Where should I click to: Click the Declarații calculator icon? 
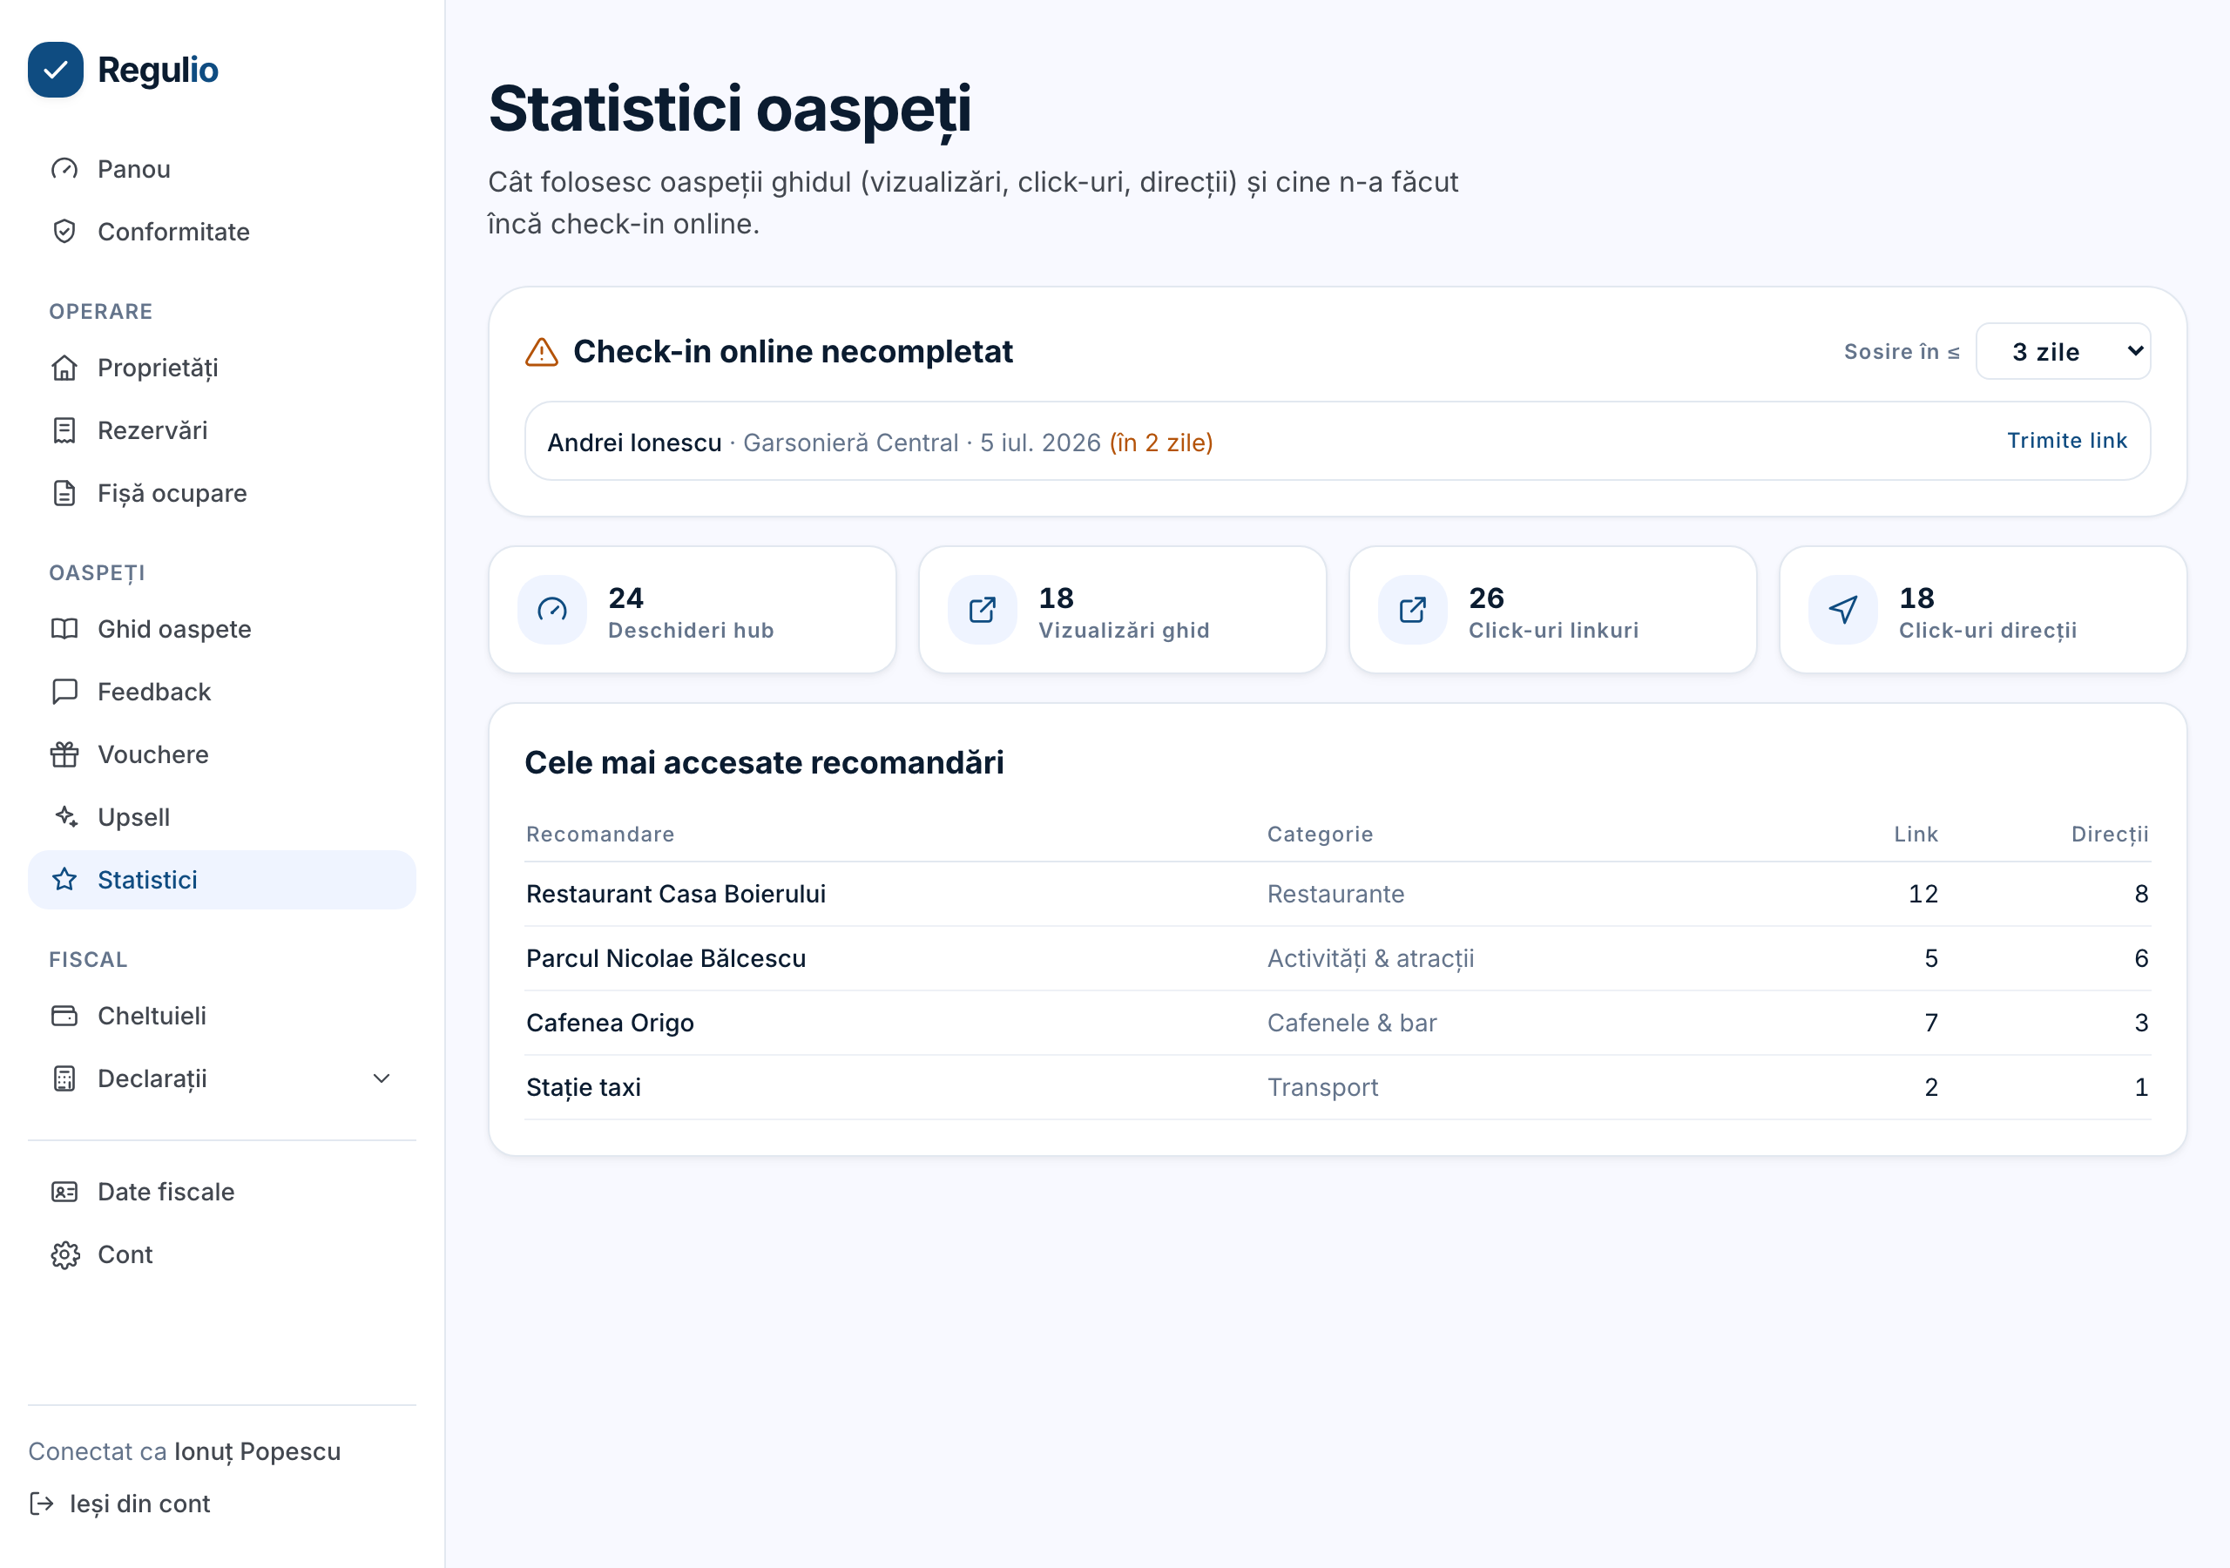64,1078
